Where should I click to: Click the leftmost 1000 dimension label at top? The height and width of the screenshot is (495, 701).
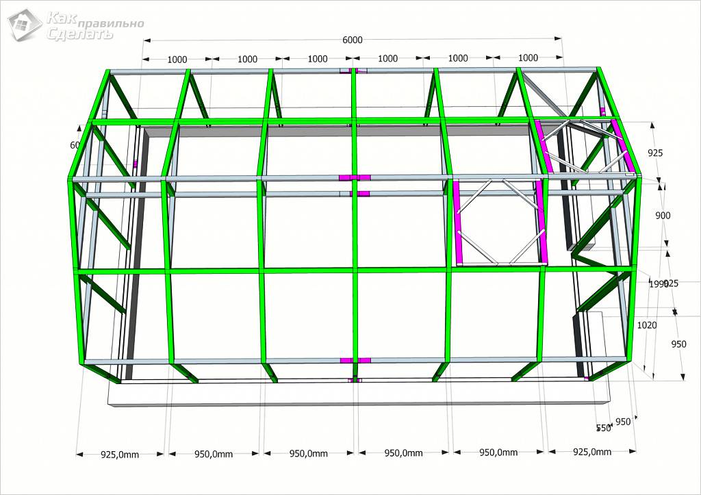(x=177, y=60)
